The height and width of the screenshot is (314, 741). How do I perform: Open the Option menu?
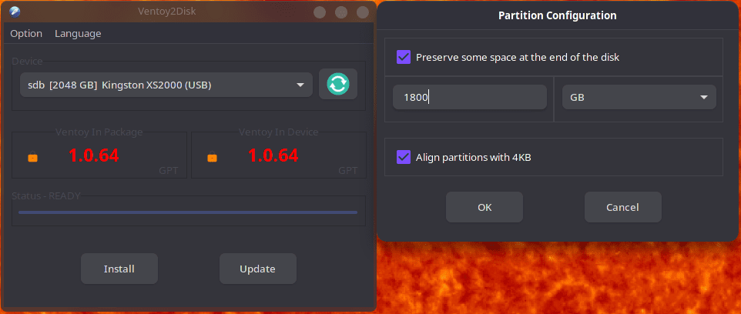coord(26,34)
